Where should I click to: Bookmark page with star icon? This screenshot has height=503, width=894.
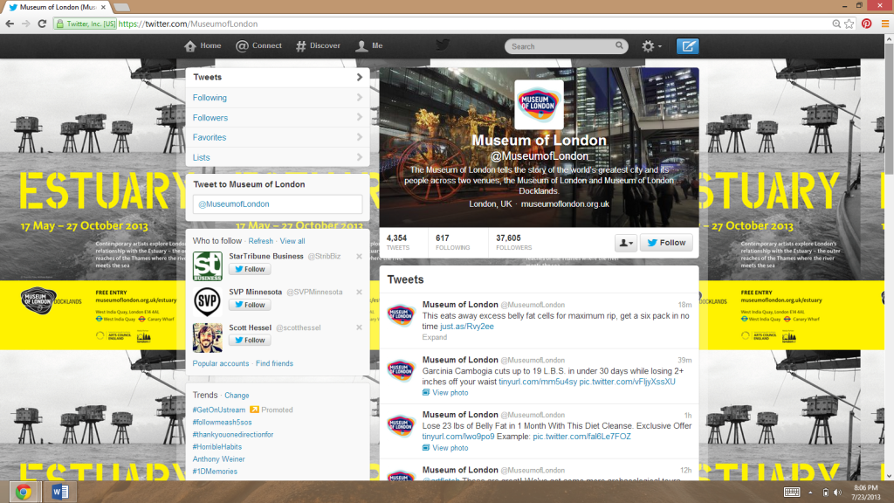coord(849,24)
